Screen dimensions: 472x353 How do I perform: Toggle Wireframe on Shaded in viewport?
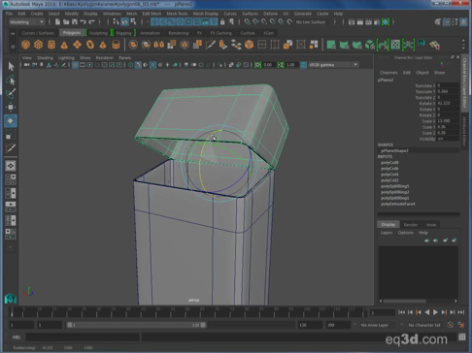tap(152, 65)
